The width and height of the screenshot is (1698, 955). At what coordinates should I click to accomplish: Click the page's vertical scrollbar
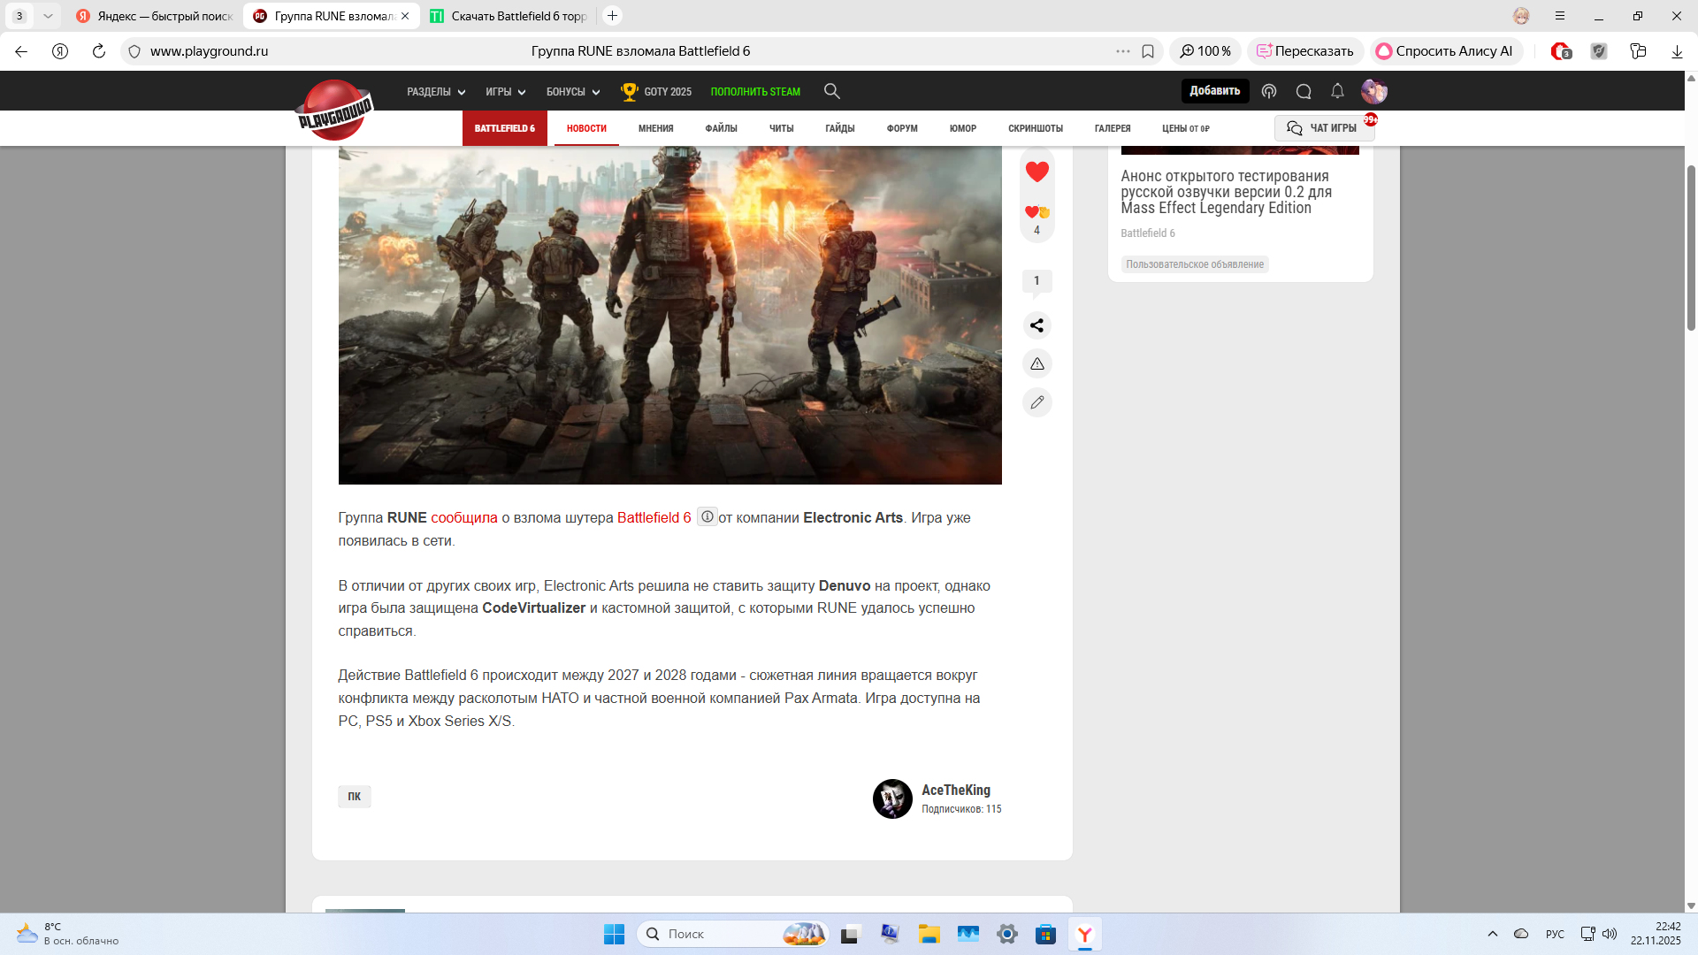(x=1690, y=248)
